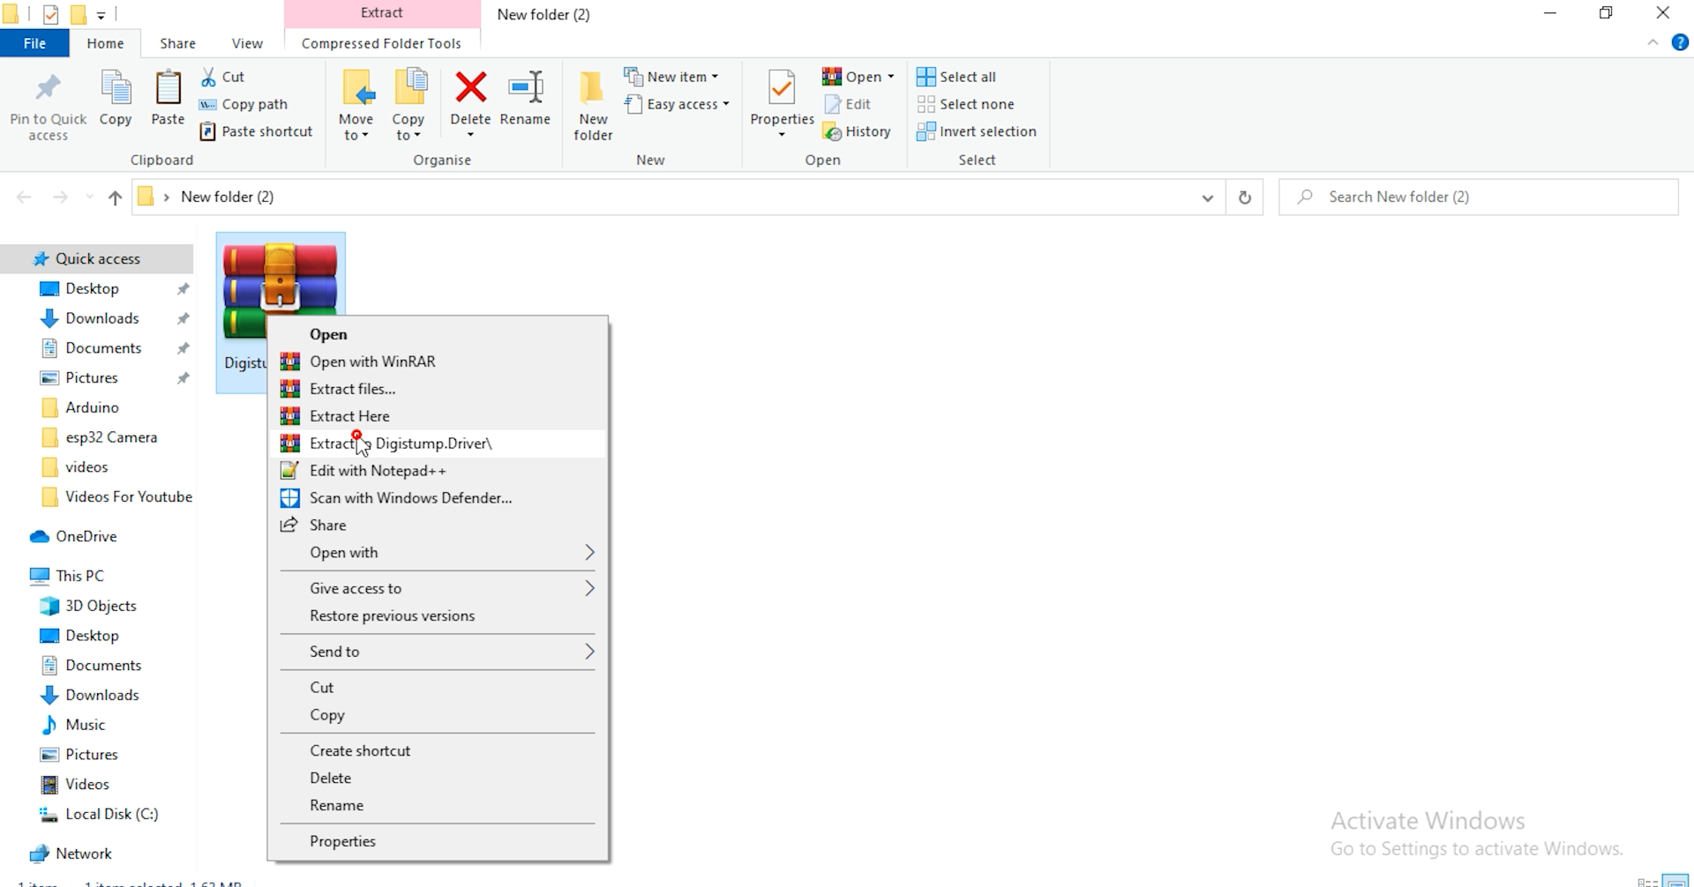Select Extract files... in context menu

[x=438, y=389]
